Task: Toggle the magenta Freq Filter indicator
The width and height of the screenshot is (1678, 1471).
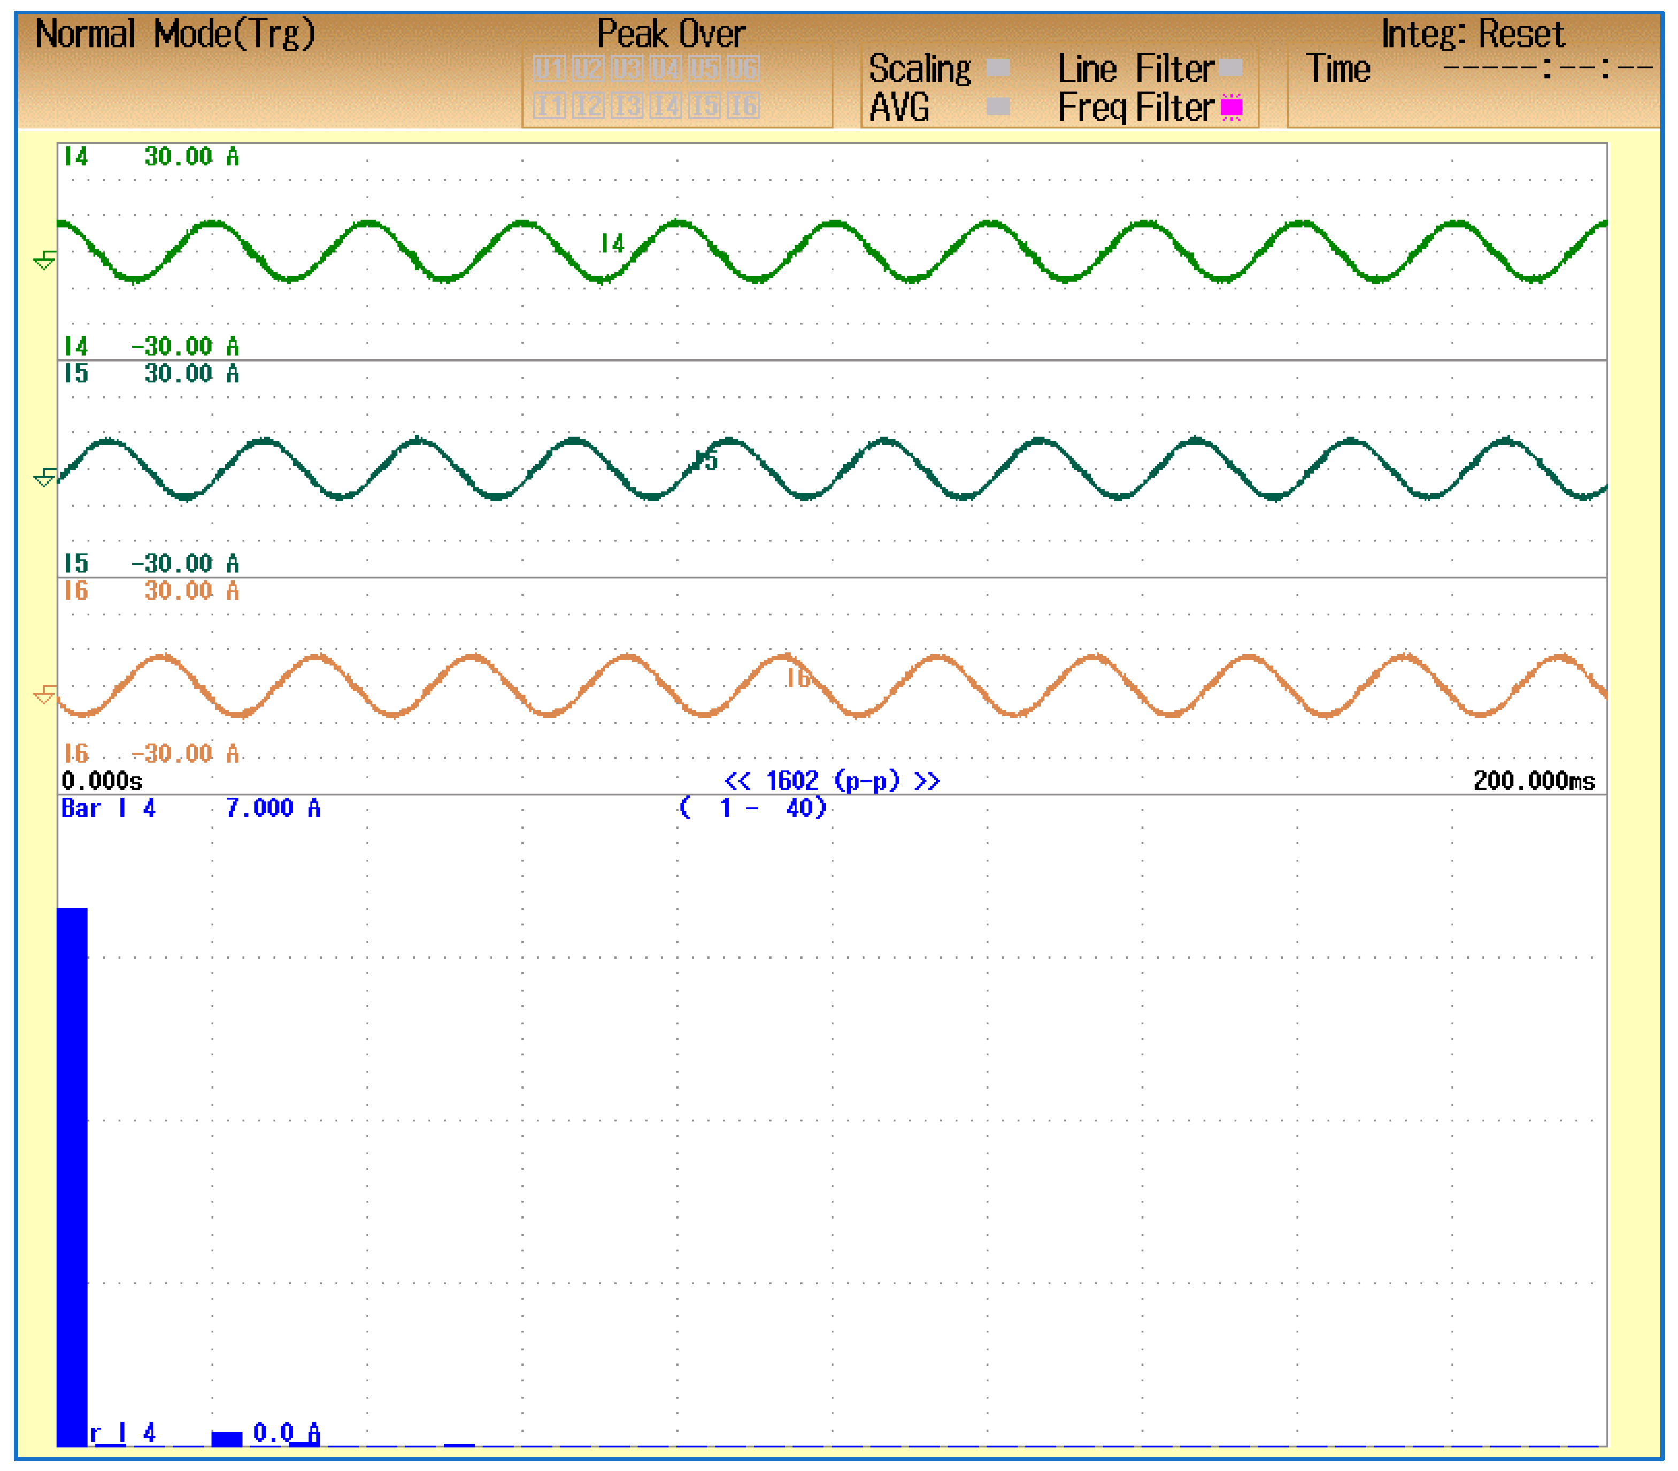Action: coord(1231,106)
